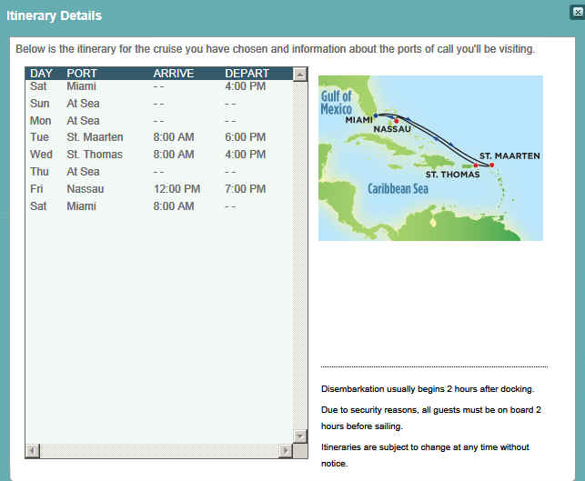Image resolution: width=585 pixels, height=481 pixels.
Task: Click the DAY column header
Action: point(41,74)
